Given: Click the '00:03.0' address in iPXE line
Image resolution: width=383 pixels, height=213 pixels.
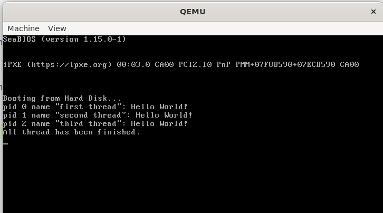Looking at the screenshot, I should [x=133, y=65].
